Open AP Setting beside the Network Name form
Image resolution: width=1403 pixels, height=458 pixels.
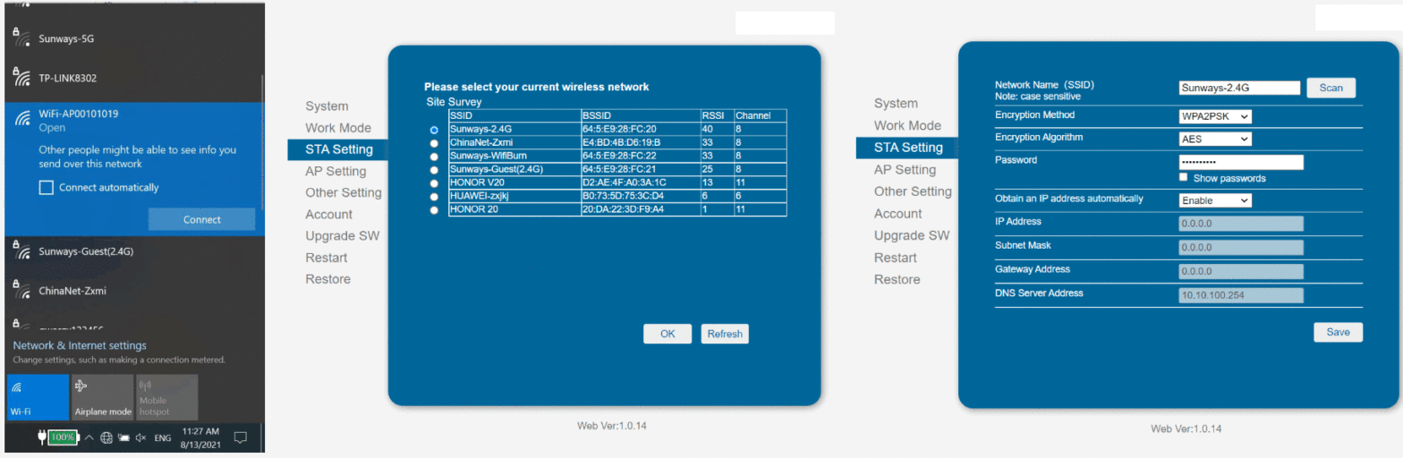coord(905,169)
